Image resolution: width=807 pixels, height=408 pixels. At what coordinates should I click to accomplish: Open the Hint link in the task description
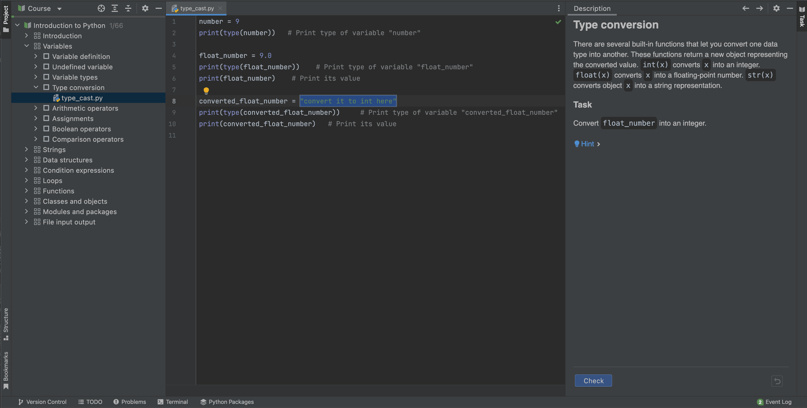(x=587, y=144)
